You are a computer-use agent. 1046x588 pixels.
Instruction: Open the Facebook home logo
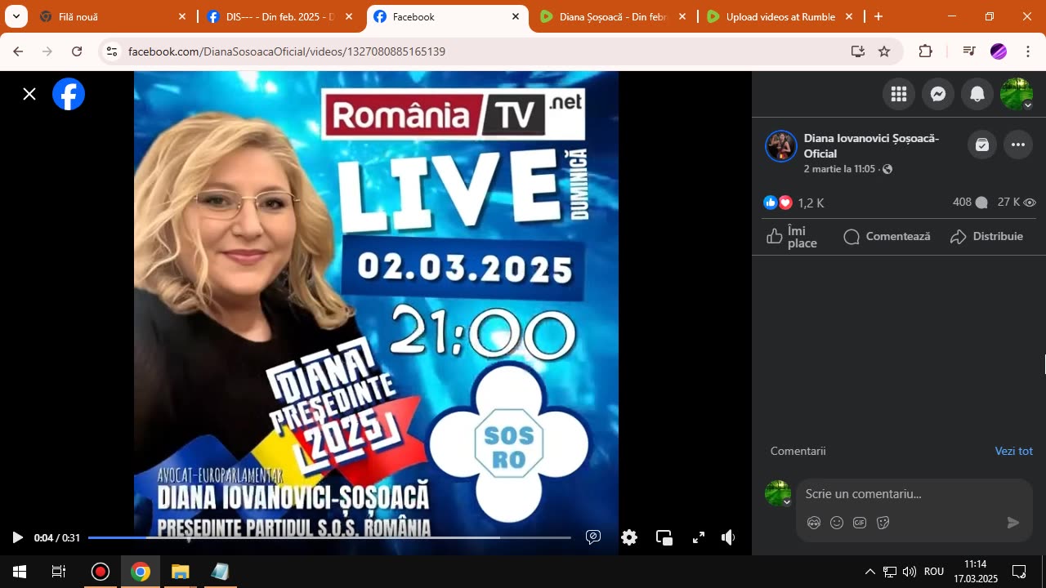click(x=69, y=94)
